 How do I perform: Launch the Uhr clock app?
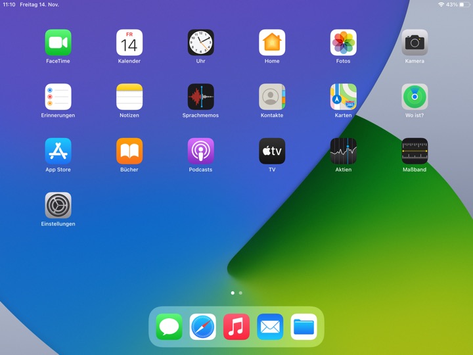(200, 42)
